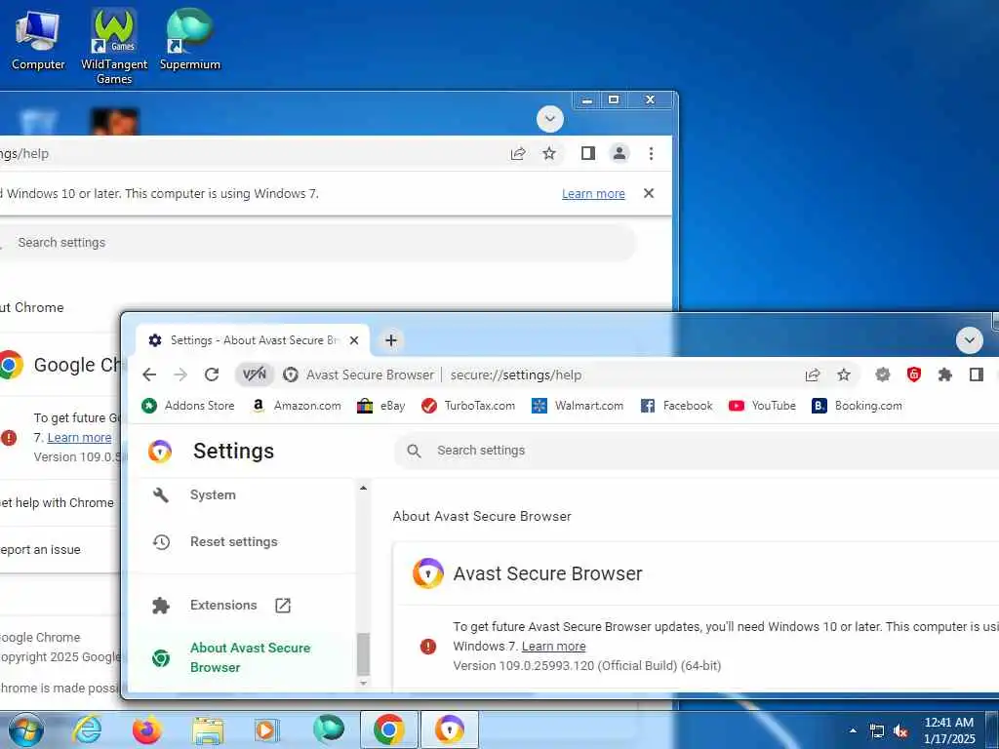999x749 pixels.
Task: Open Reset settings in Avast sidebar
Action: (x=234, y=542)
